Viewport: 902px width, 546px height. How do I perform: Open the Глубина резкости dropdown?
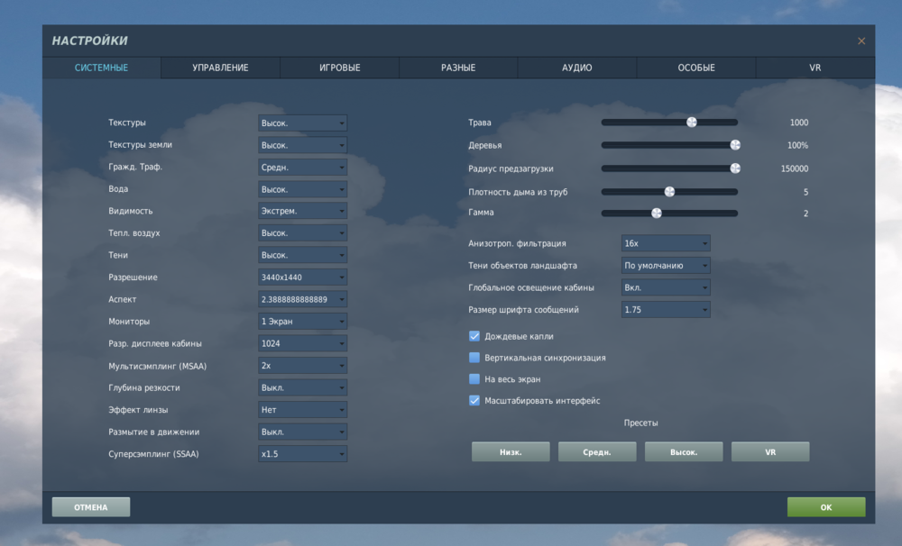tap(302, 388)
